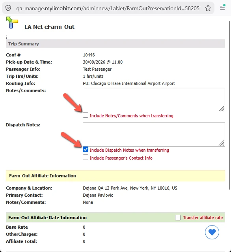Click the Base Rate label
Image resolution: width=231 pixels, height=252 pixels.
tap(17, 227)
